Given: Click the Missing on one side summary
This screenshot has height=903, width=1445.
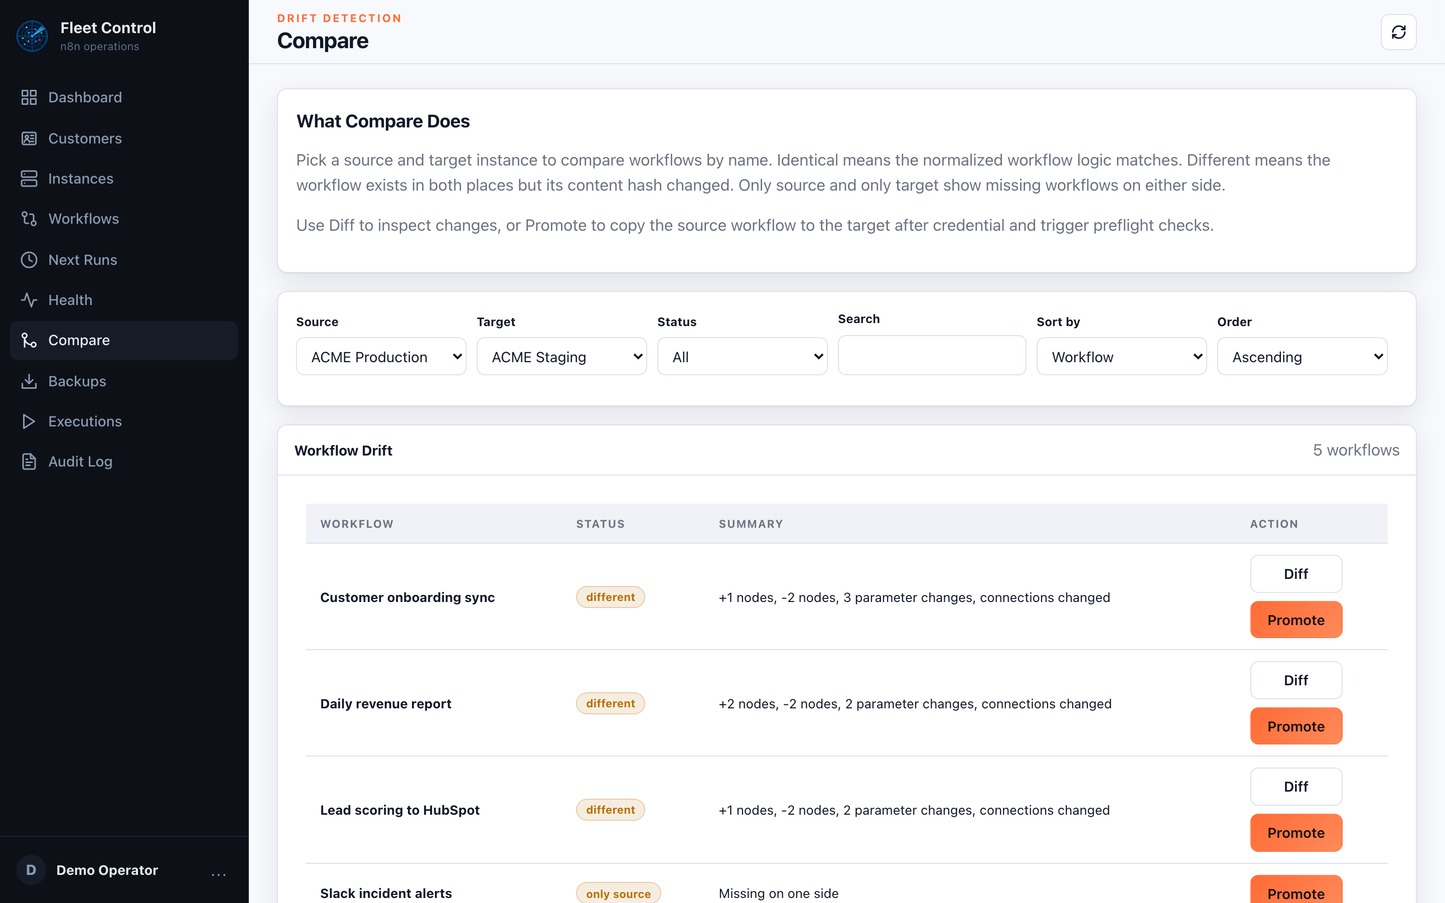Looking at the screenshot, I should point(778,893).
